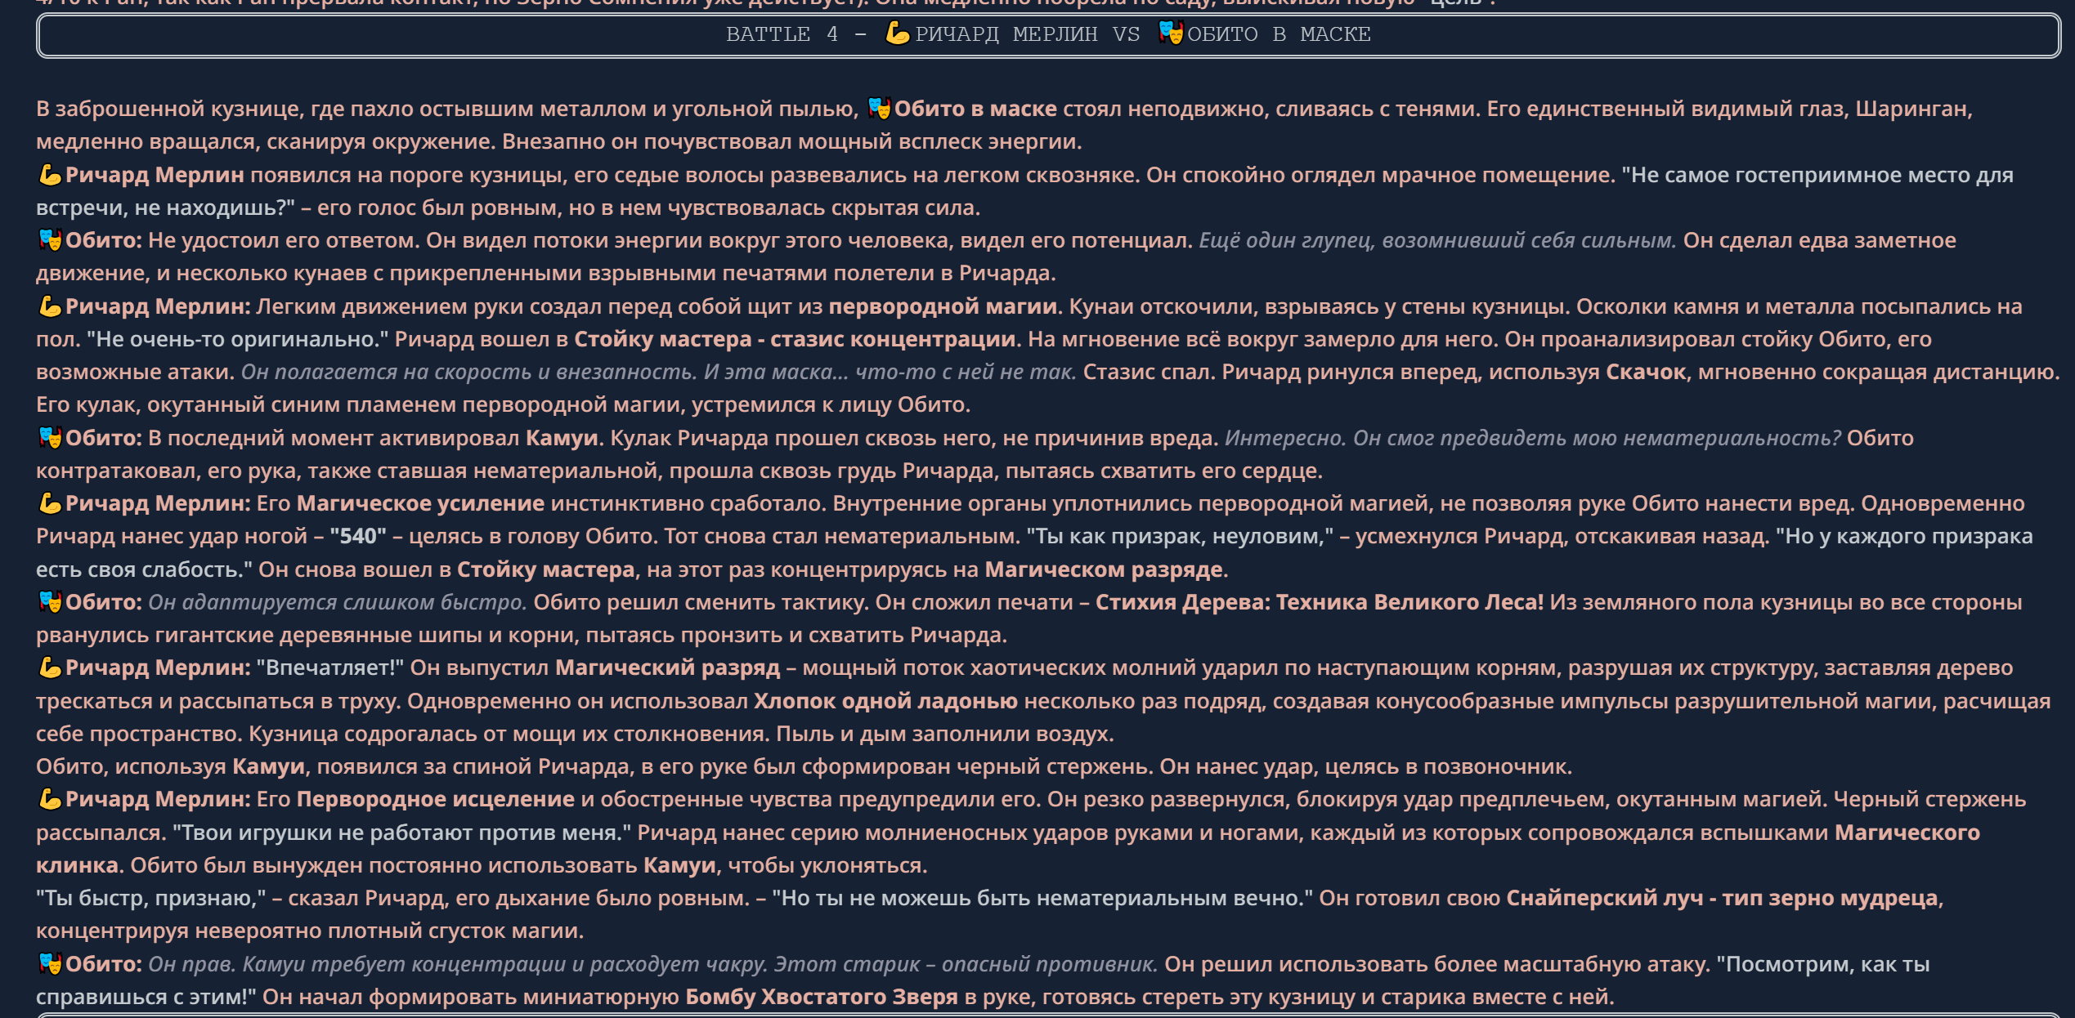Viewport: 2075px width, 1018px height.
Task: Click bold 'Стойку мастера' after 'Он снова вошел в'
Action: 545,569
